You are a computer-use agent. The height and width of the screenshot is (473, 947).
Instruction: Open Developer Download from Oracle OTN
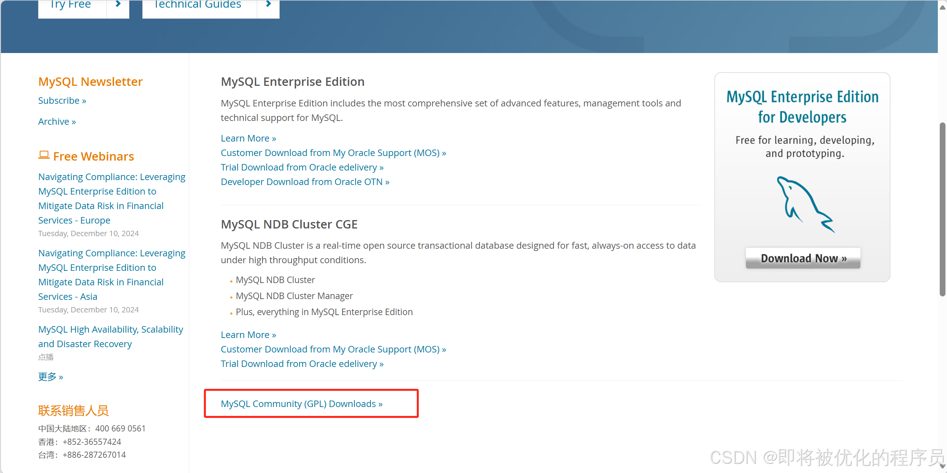click(304, 182)
